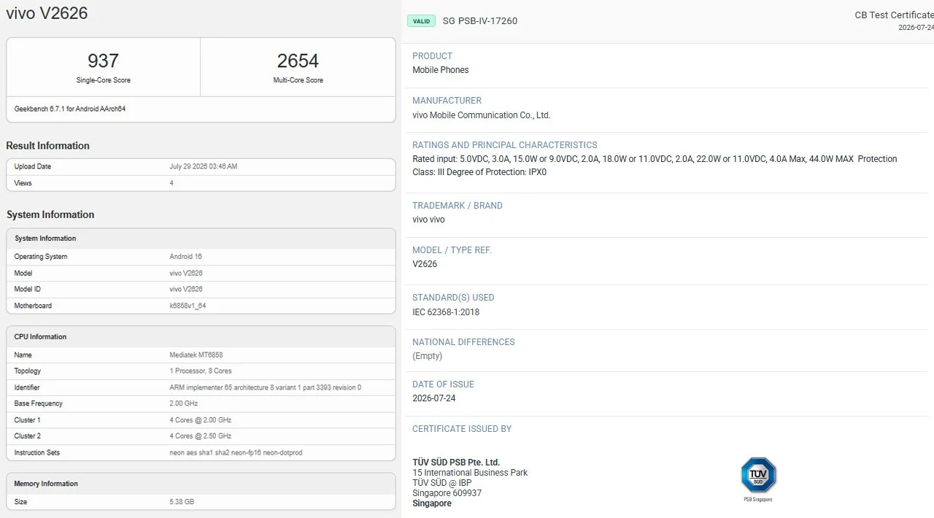Screen dimensions: 934x518
Task: Select standard IEC 62368-1:2018
Action: click(446, 312)
